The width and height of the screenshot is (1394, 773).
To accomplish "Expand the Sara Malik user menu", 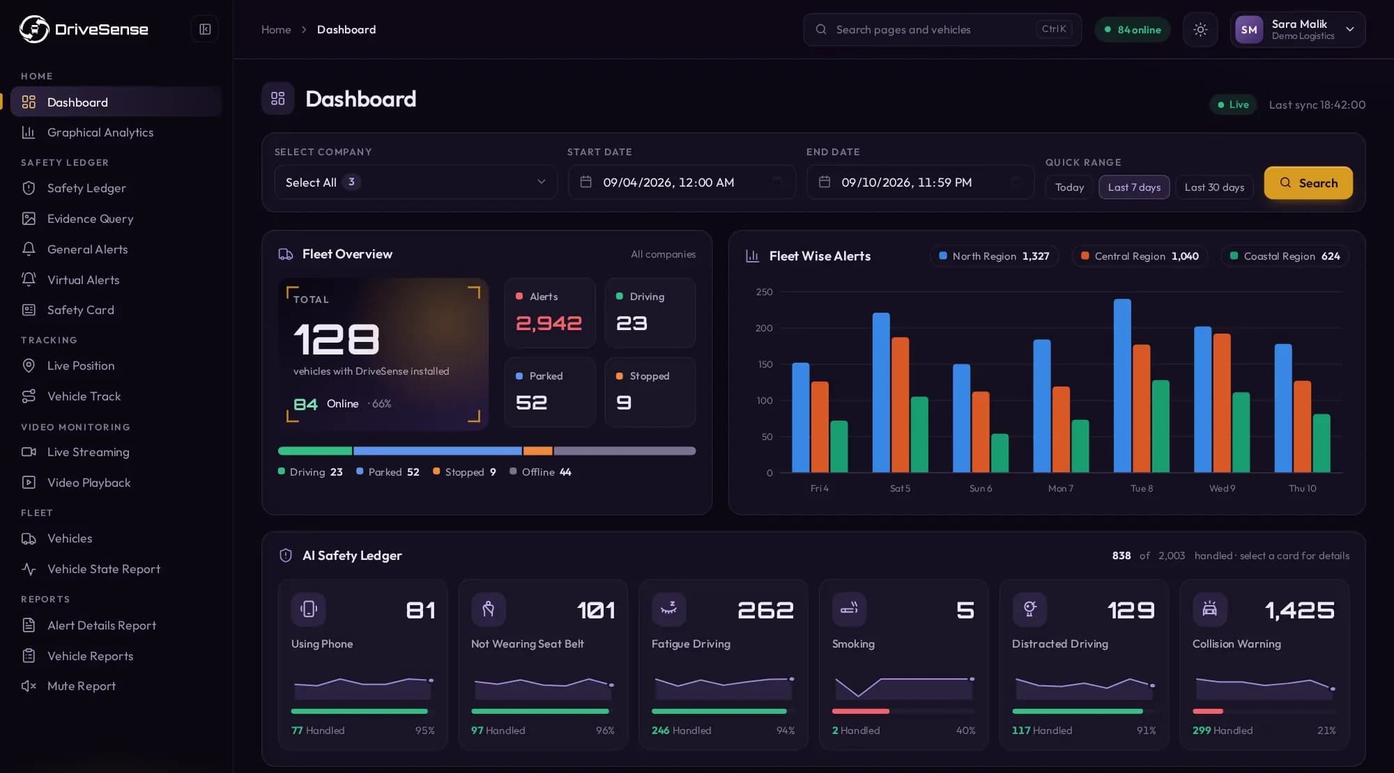I will pos(1298,29).
